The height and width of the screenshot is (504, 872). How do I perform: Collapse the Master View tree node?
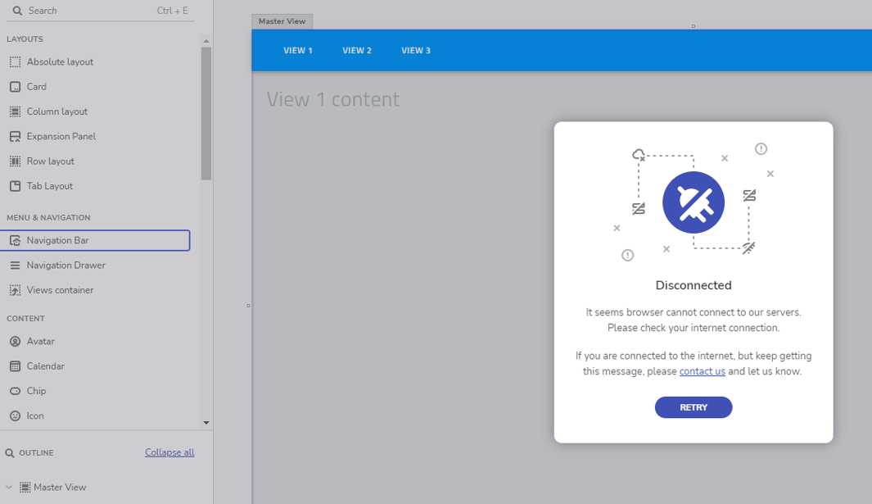tap(9, 488)
